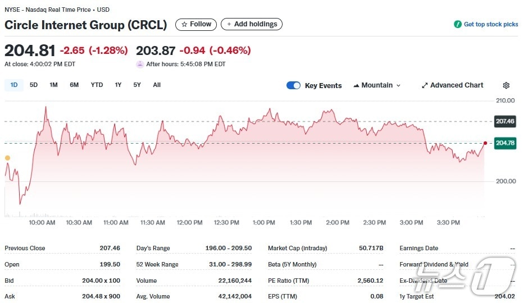Click the plus icon in Add holdings
This screenshot has height=303, width=523.
tap(229, 24)
